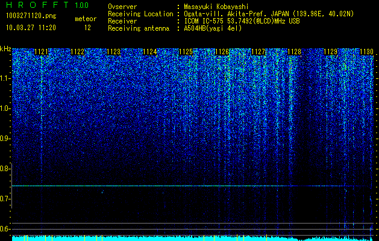Click the 0.7 frequency axis label
Image resolution: width=379 pixels, height=241 pixels.
coord(5,199)
